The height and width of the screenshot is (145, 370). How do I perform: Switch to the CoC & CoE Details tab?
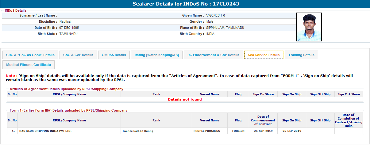point(78,55)
